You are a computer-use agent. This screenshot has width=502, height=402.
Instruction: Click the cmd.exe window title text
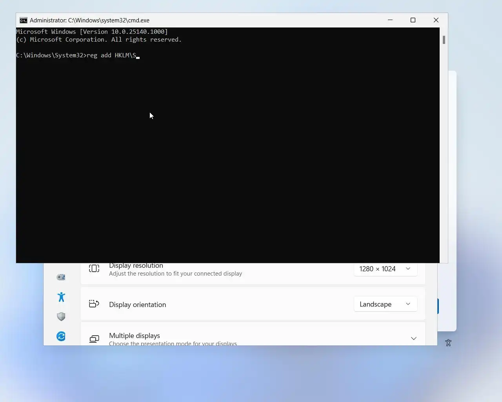click(x=89, y=20)
